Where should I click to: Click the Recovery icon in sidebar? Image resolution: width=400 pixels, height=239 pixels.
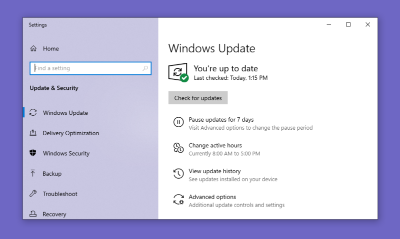coord(33,214)
